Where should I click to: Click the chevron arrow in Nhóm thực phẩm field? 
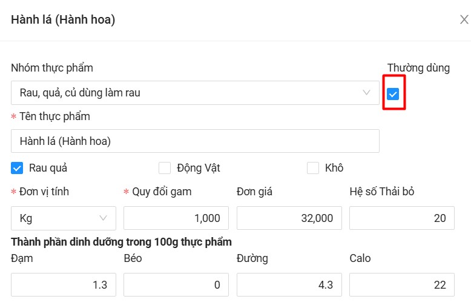pos(366,93)
